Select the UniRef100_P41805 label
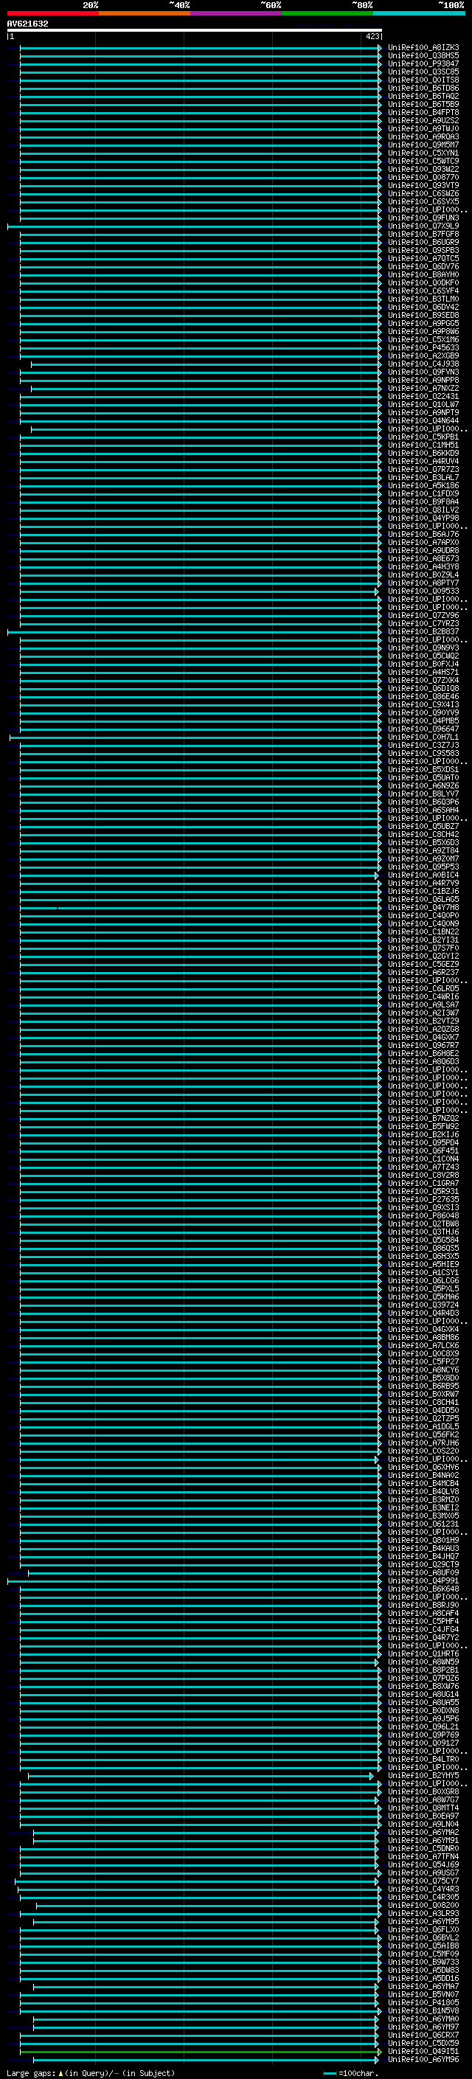472x2079 pixels. (423, 2003)
